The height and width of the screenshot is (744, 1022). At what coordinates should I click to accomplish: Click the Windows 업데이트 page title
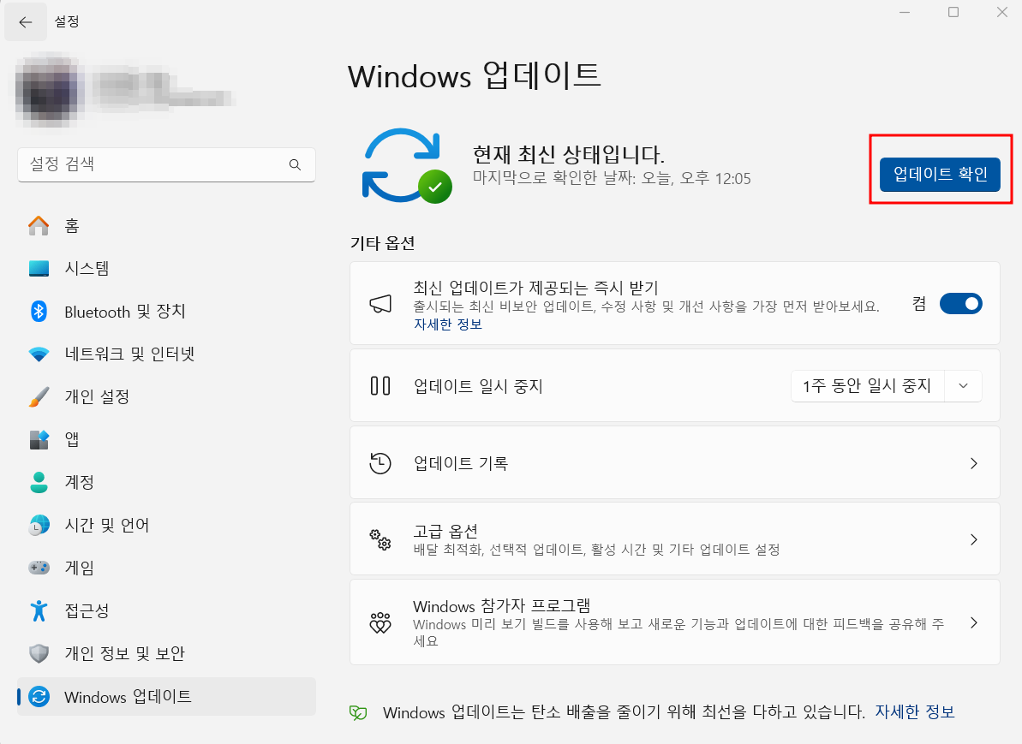coord(474,75)
